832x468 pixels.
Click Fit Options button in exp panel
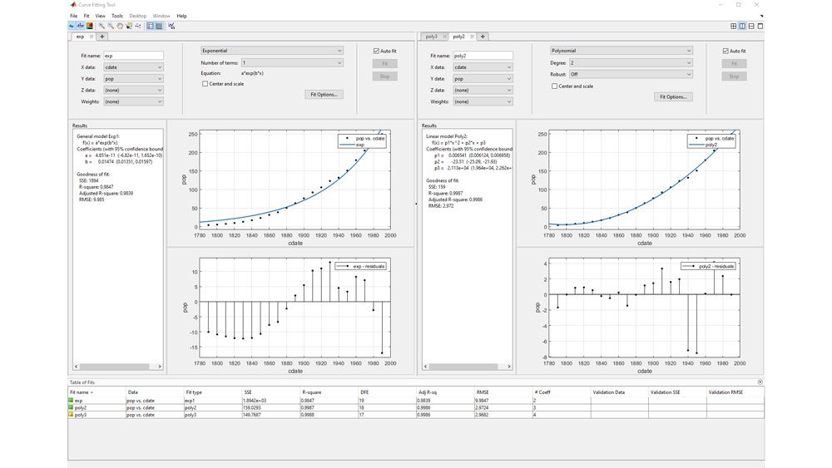tap(324, 95)
